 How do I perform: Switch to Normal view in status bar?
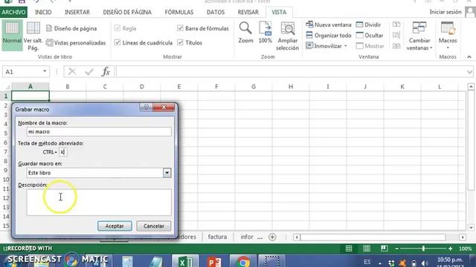point(349,248)
